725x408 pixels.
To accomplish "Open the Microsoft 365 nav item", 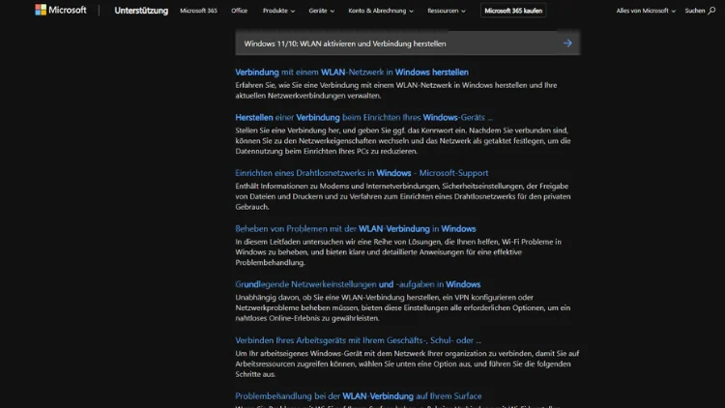I will coord(198,11).
